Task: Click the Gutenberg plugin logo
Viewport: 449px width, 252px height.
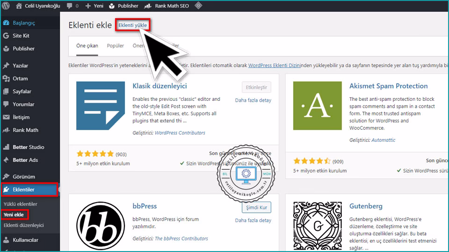Action: [317, 226]
